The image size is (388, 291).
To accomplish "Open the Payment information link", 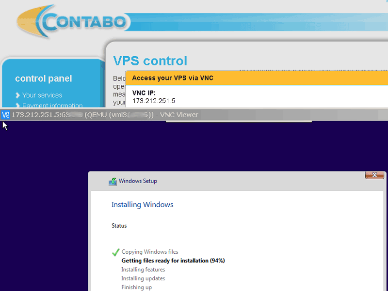I will coord(52,106).
